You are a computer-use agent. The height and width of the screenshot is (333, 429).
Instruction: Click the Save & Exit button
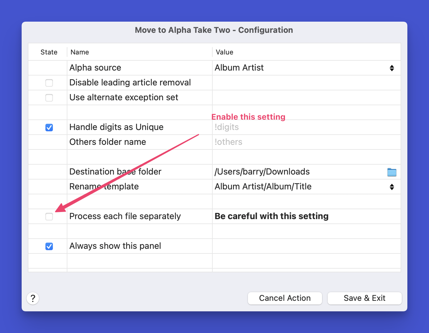click(364, 298)
